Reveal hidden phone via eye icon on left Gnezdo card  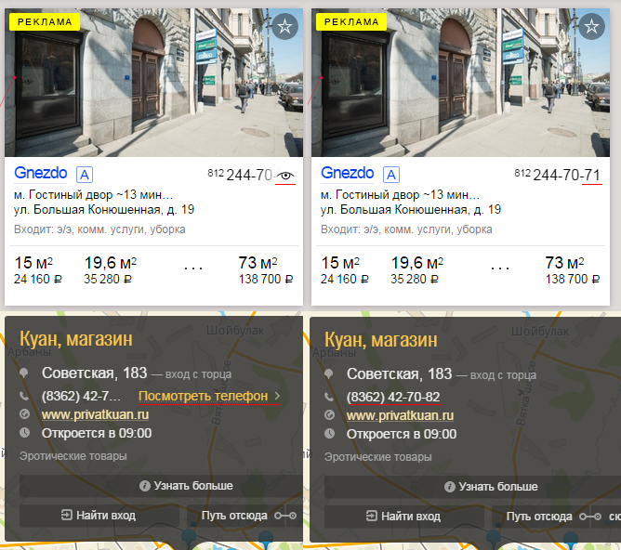point(285,175)
